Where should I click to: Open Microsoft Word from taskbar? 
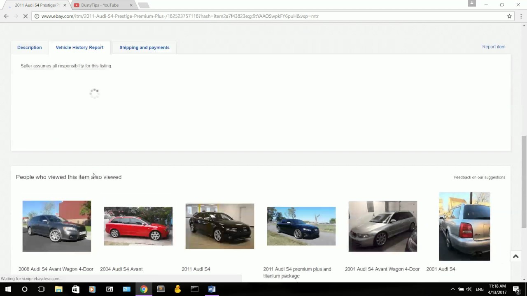point(212,289)
